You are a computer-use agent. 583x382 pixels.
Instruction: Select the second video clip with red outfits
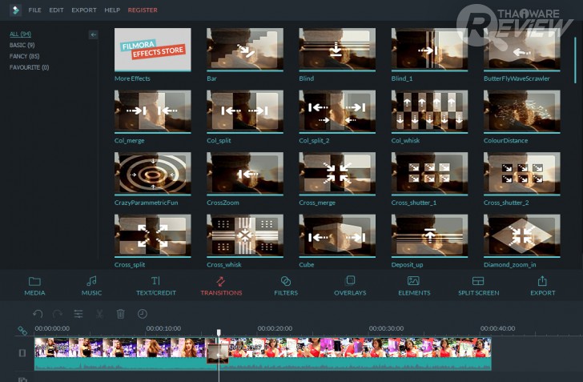(x=359, y=354)
